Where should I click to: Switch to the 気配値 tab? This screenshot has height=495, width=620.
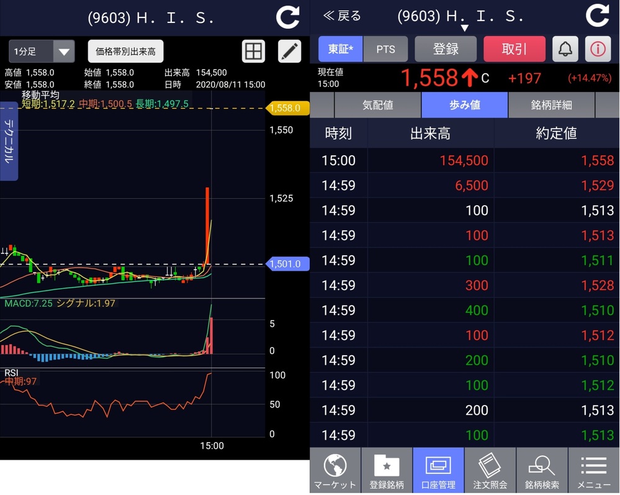[x=377, y=105]
